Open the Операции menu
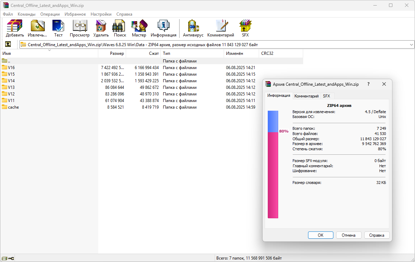Viewport: 415px width, 262px height. pyautogui.click(x=50, y=14)
